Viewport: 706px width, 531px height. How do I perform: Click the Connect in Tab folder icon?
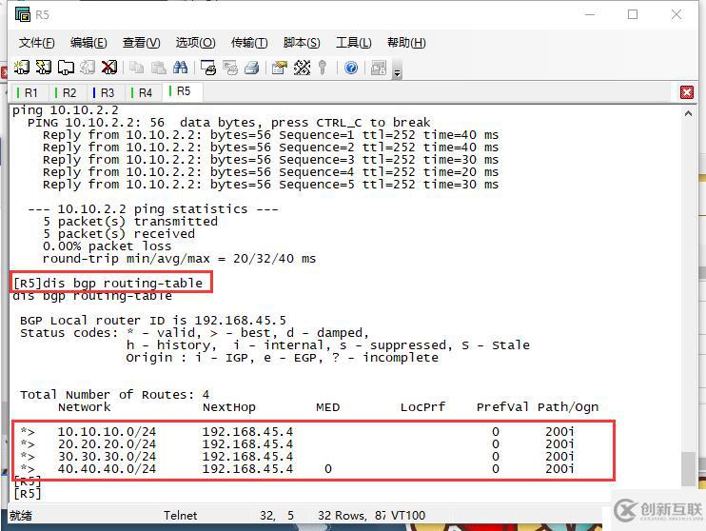pyautogui.click(x=66, y=68)
